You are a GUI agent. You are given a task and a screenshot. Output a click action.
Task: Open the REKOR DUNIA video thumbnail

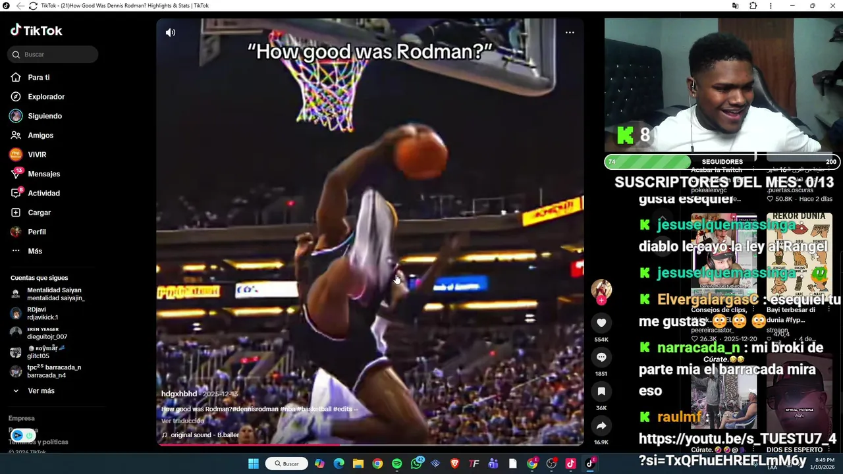pyautogui.click(x=800, y=255)
